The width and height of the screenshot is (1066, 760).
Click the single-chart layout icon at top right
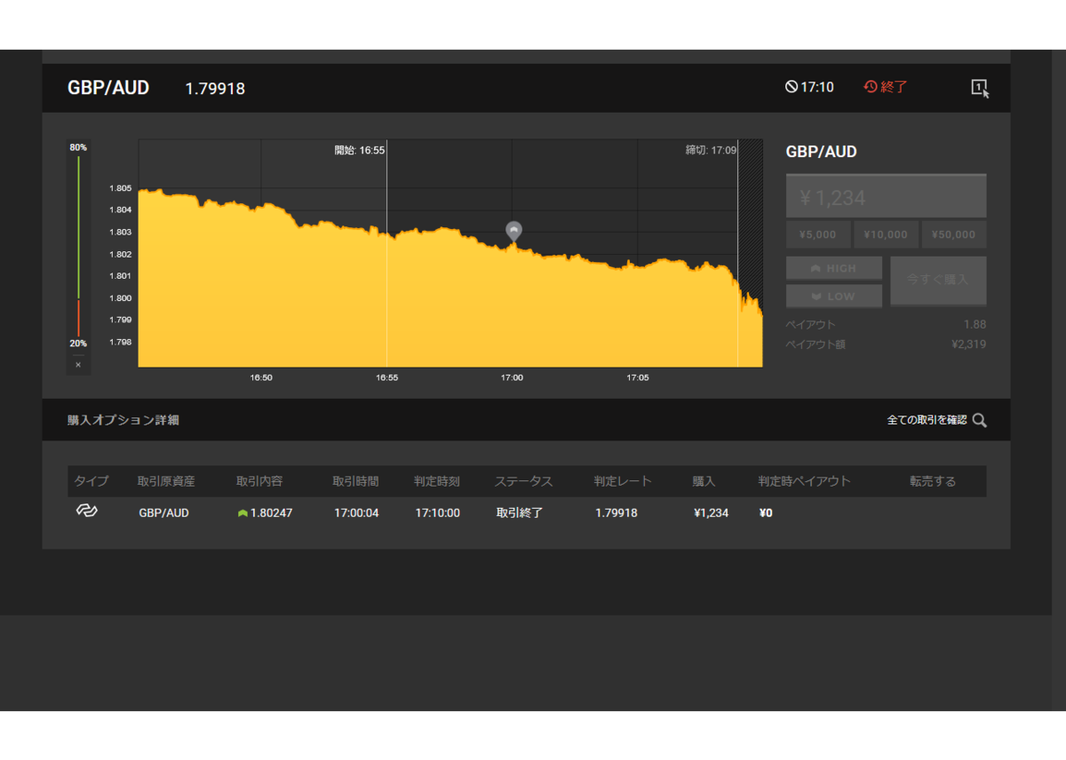click(x=980, y=88)
